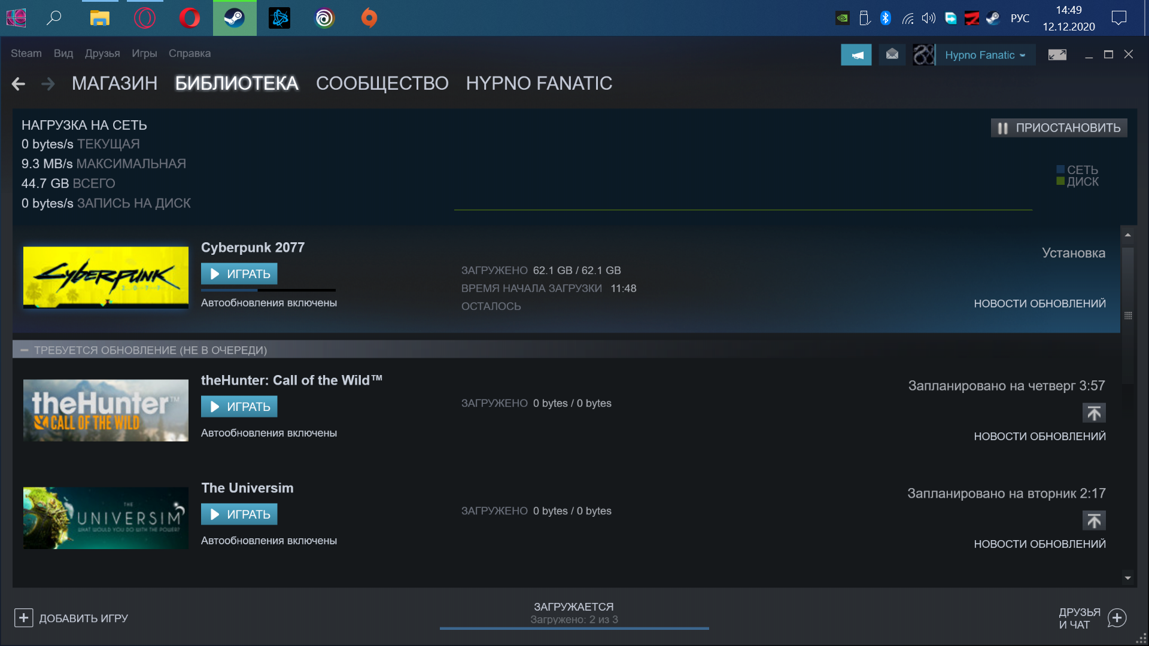Switch to Big Picture mode icon
1149x646 pixels.
click(x=1057, y=55)
